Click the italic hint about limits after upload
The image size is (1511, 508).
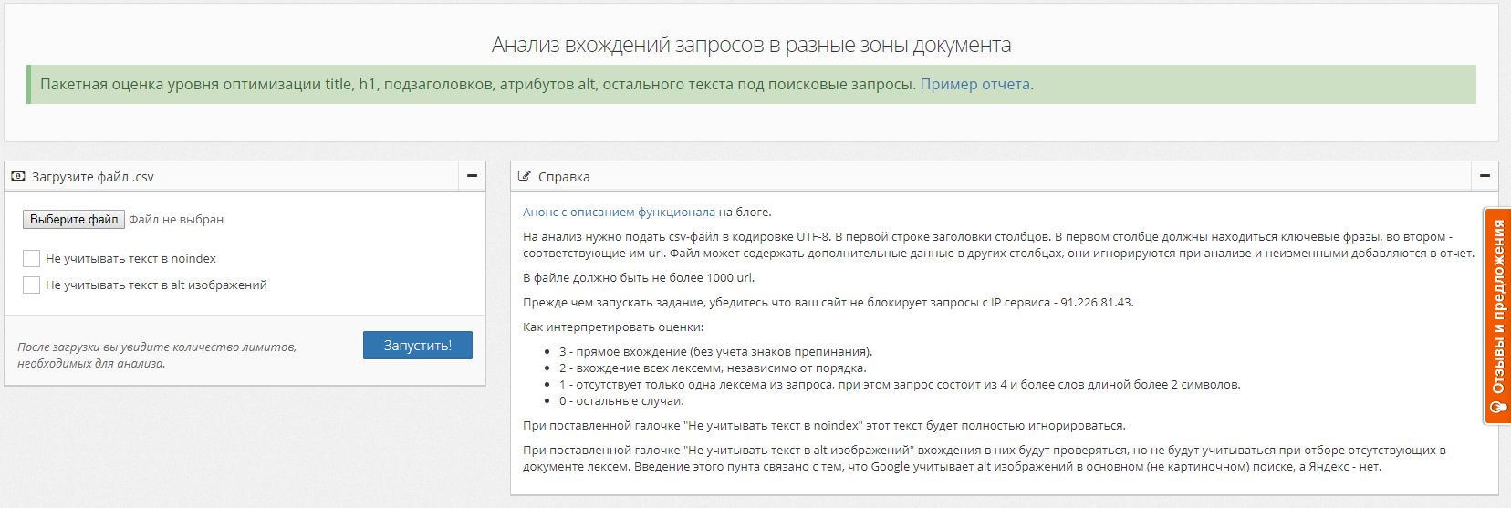point(157,355)
